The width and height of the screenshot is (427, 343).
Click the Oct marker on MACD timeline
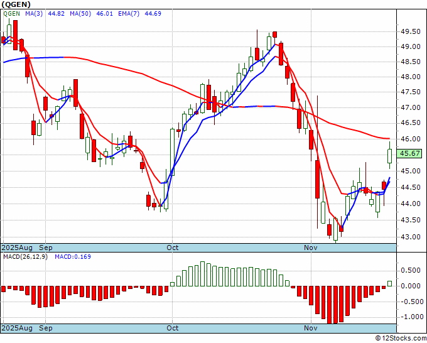[x=173, y=328]
